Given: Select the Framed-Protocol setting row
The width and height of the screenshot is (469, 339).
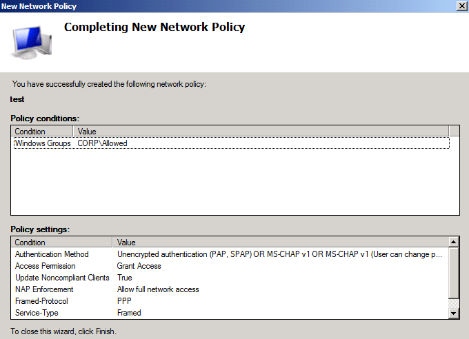Looking at the screenshot, I should coord(41,301).
